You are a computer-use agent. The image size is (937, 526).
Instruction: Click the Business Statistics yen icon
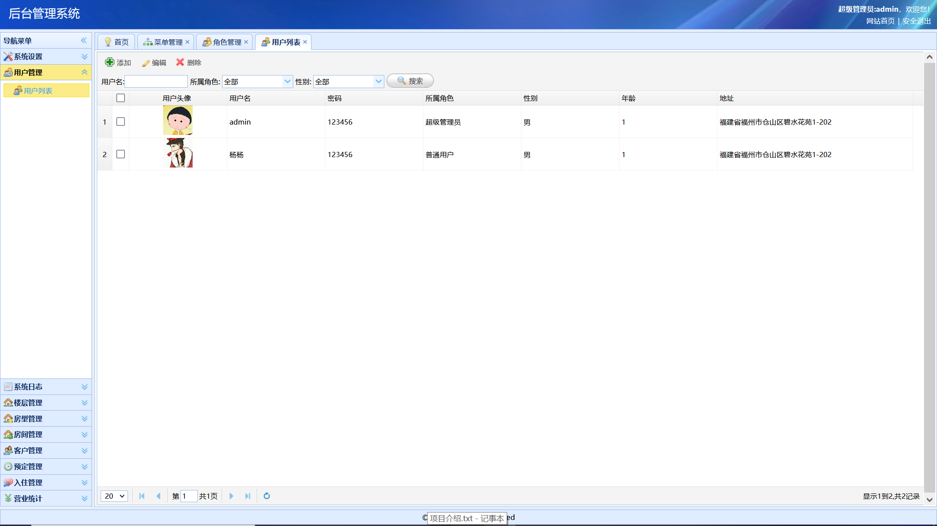point(8,498)
